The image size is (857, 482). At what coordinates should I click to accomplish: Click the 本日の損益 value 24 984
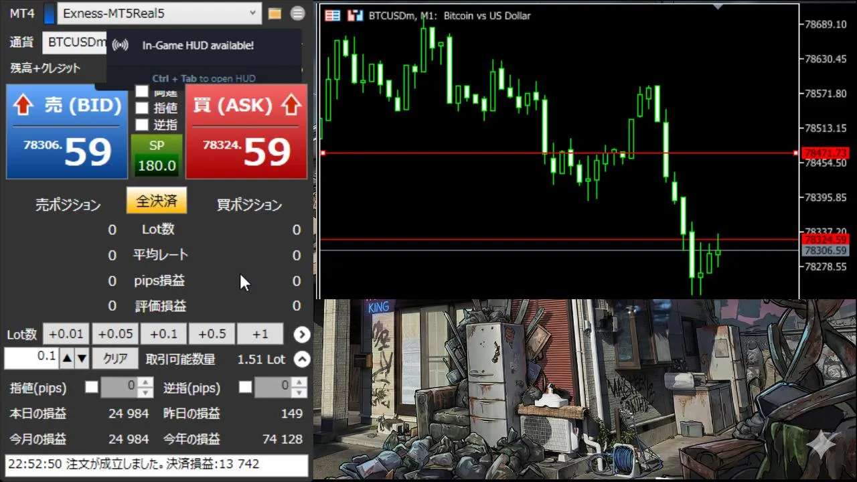point(129,414)
